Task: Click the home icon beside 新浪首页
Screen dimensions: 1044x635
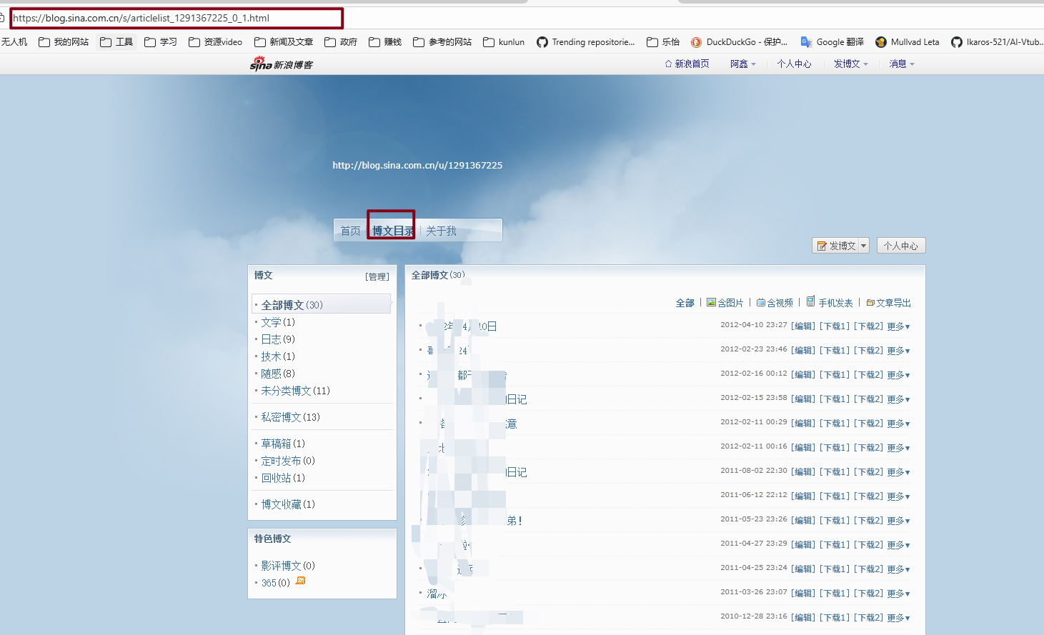Action: tap(668, 64)
